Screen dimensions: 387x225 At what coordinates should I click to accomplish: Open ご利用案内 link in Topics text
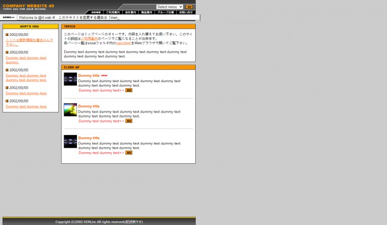click(89, 39)
